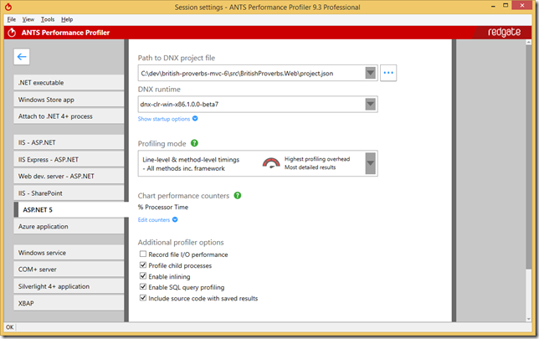Minimize the profiler window

[x=493, y=6]
